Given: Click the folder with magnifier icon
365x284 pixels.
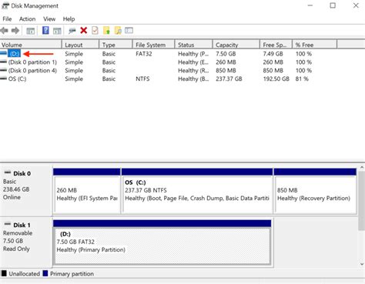Looking at the screenshot, I should click(x=118, y=31).
